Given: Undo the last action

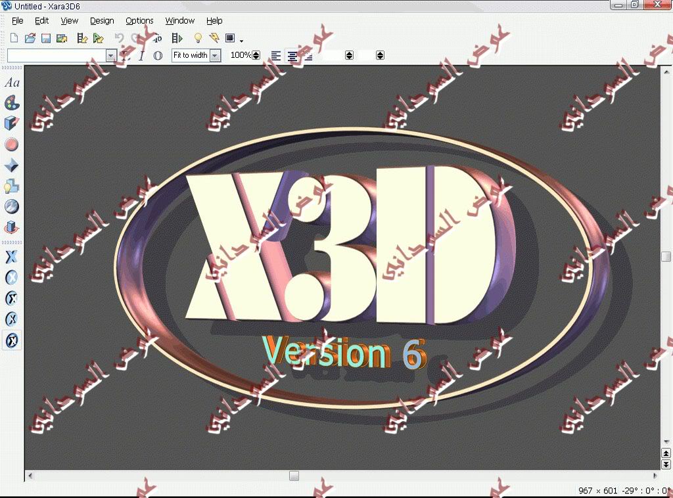Looking at the screenshot, I should (x=119, y=38).
